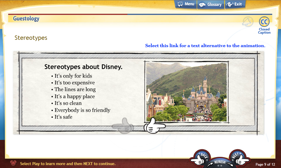This screenshot has width=281, height=168.
Task: Click the gray glove pointing left in animation
Action: pos(123,126)
